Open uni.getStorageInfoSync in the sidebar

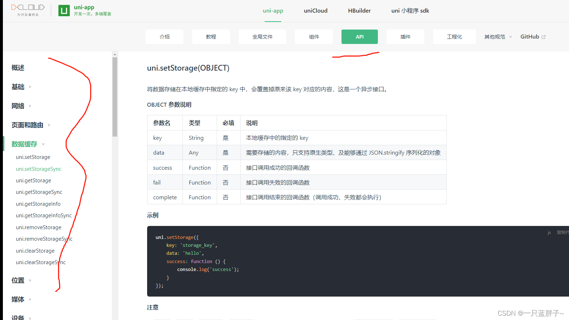pyautogui.click(x=44, y=215)
